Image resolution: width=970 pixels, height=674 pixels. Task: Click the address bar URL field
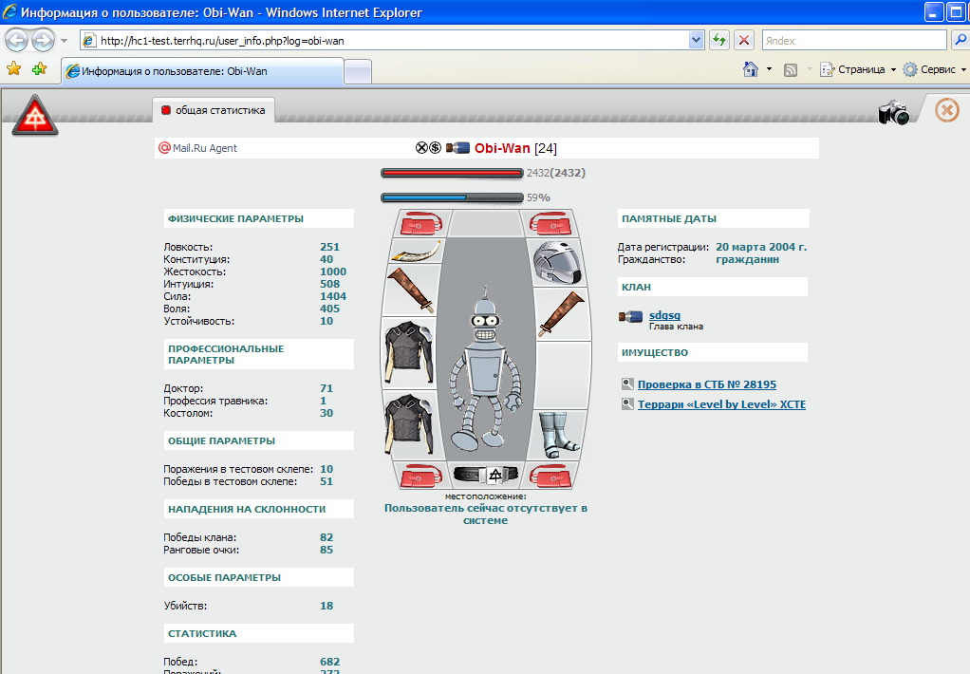[x=393, y=40]
